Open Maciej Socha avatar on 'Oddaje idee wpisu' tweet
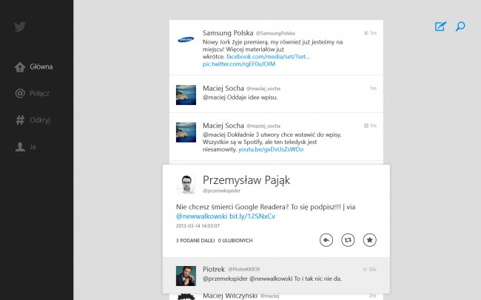The width and height of the screenshot is (481, 300). 186,95
